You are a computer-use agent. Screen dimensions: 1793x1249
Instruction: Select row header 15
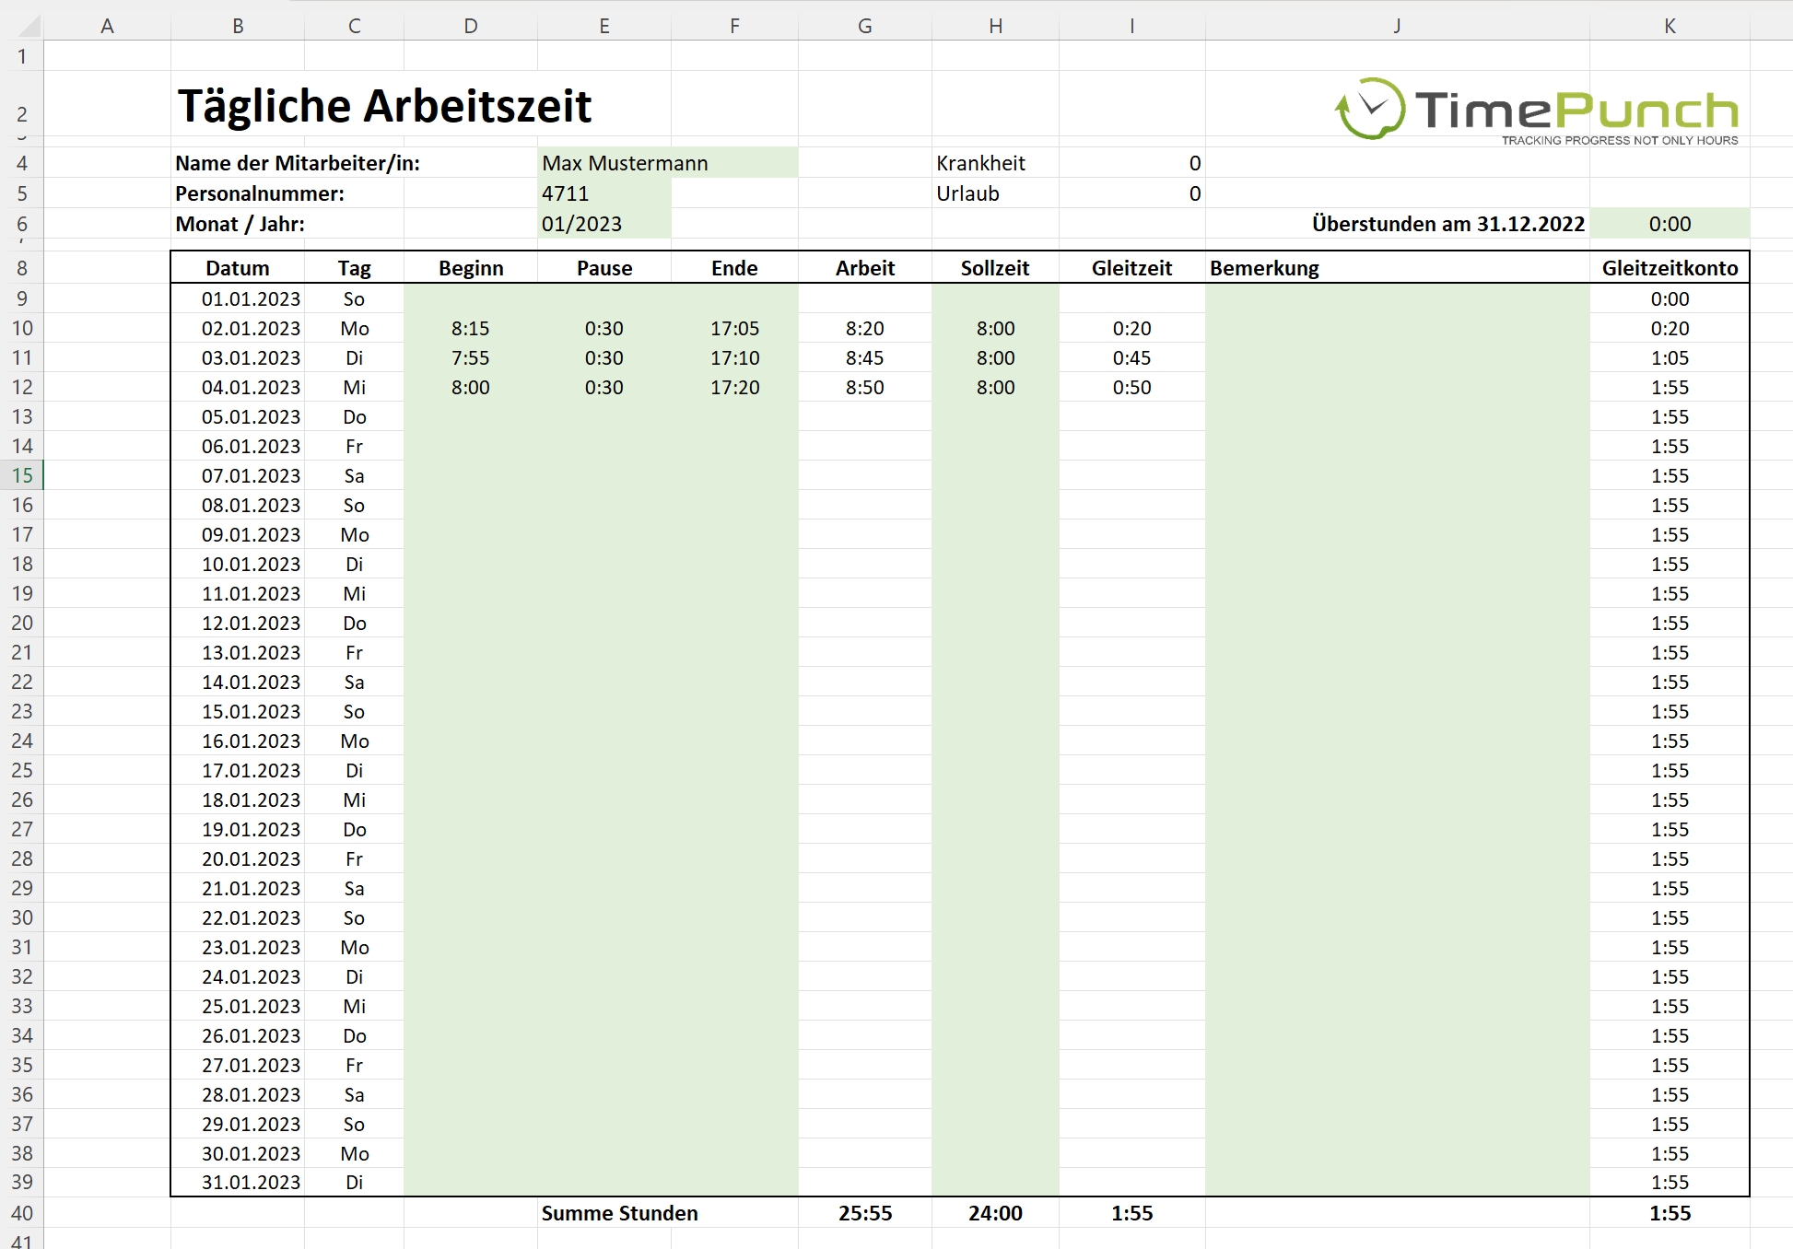(22, 475)
